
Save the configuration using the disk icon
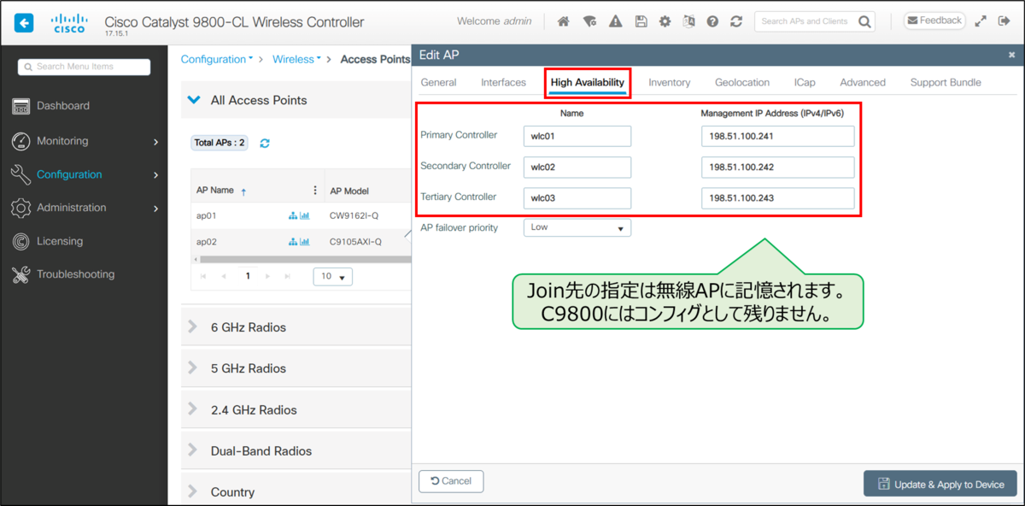[641, 21]
